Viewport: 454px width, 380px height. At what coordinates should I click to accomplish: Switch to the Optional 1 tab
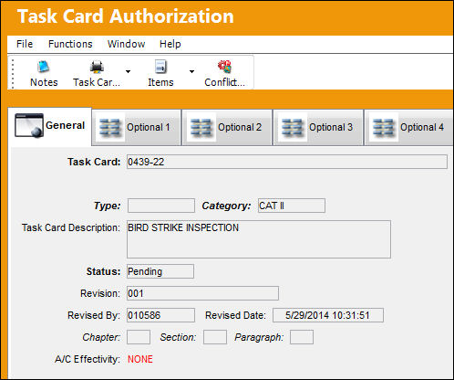coord(137,127)
